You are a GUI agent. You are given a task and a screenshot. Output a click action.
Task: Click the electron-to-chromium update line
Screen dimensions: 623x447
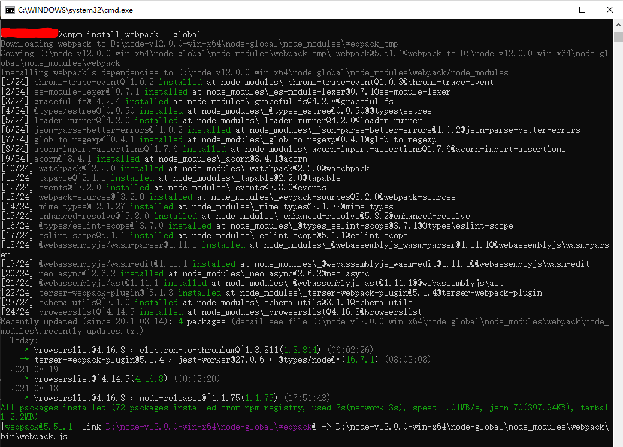tap(196, 350)
